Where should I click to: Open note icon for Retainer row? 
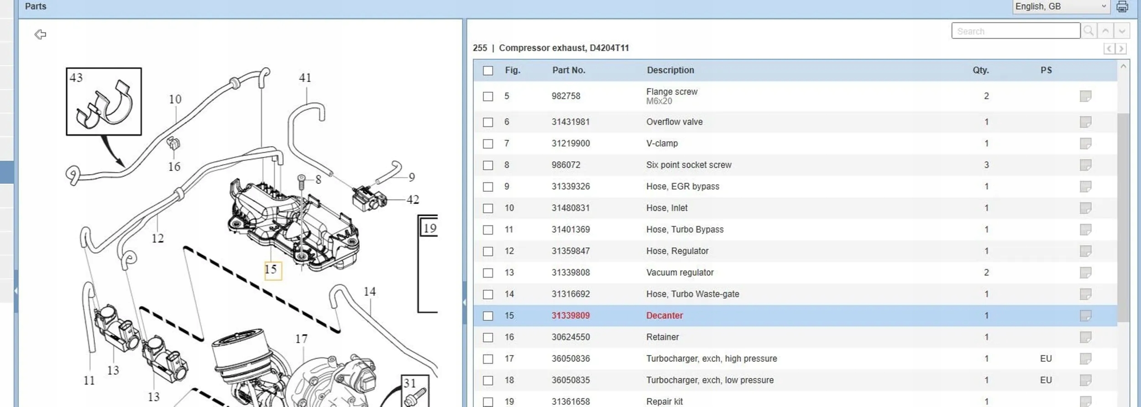tap(1086, 337)
